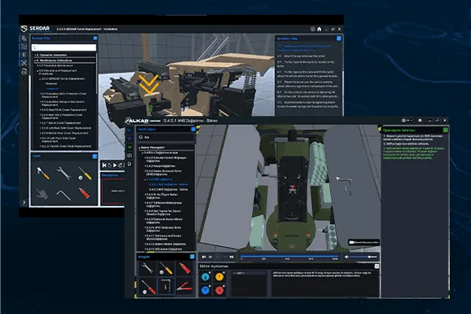Select the crossed-tools sidebar icon in SERDAR window
The width and height of the screenshot is (471, 314).
tap(24, 63)
